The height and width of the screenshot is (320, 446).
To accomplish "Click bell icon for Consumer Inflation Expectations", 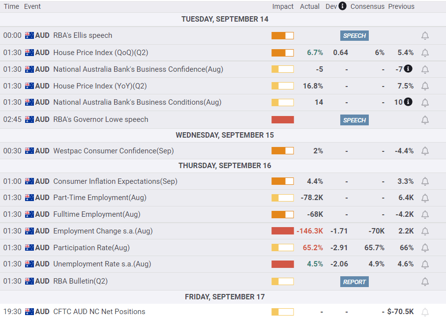I will click(425, 181).
